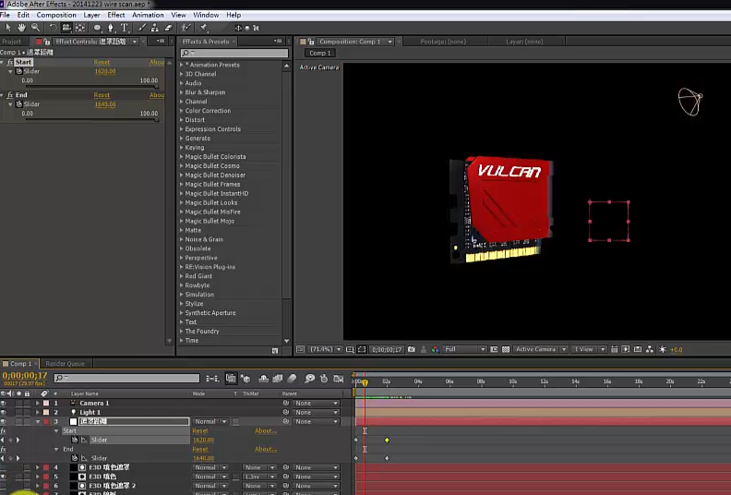Click the current time 0;00;00;17 display
This screenshot has width=731, height=495.
coord(25,376)
